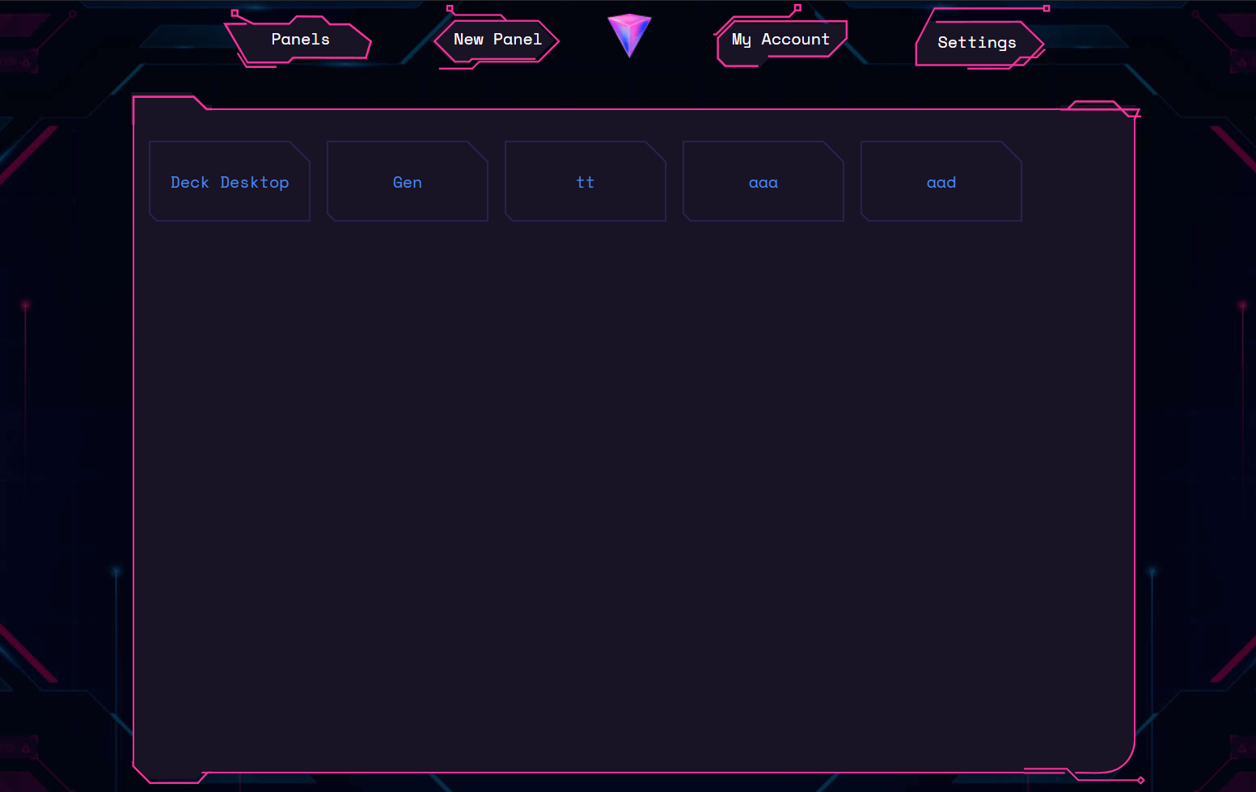Open the aad panel card
The width and height of the screenshot is (1256, 792).
tap(941, 183)
